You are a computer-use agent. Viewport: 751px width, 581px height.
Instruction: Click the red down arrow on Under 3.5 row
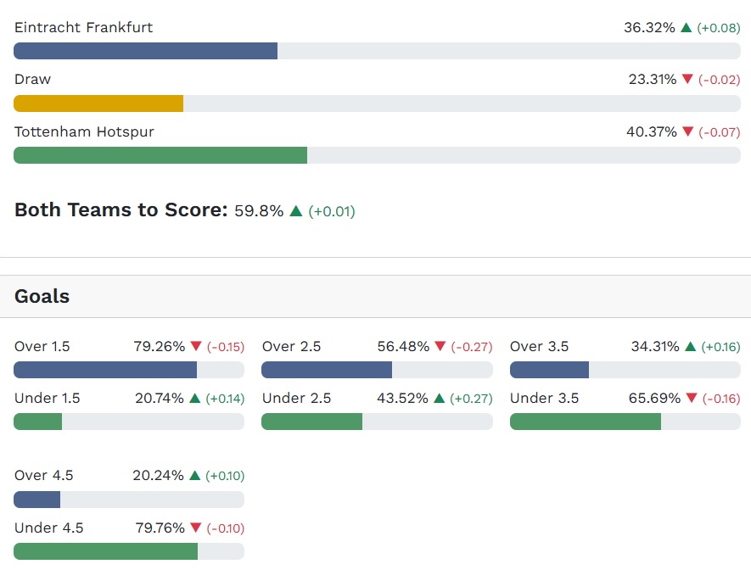(692, 399)
